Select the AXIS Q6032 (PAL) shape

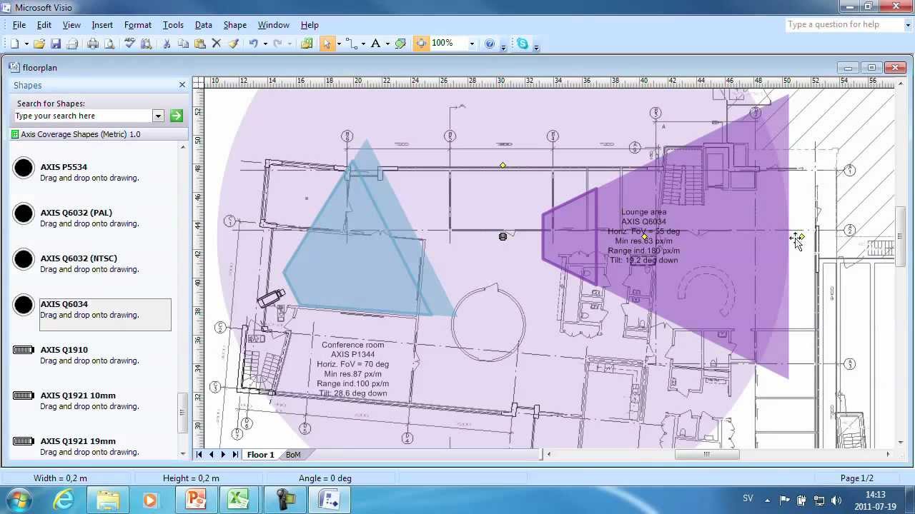click(x=91, y=218)
